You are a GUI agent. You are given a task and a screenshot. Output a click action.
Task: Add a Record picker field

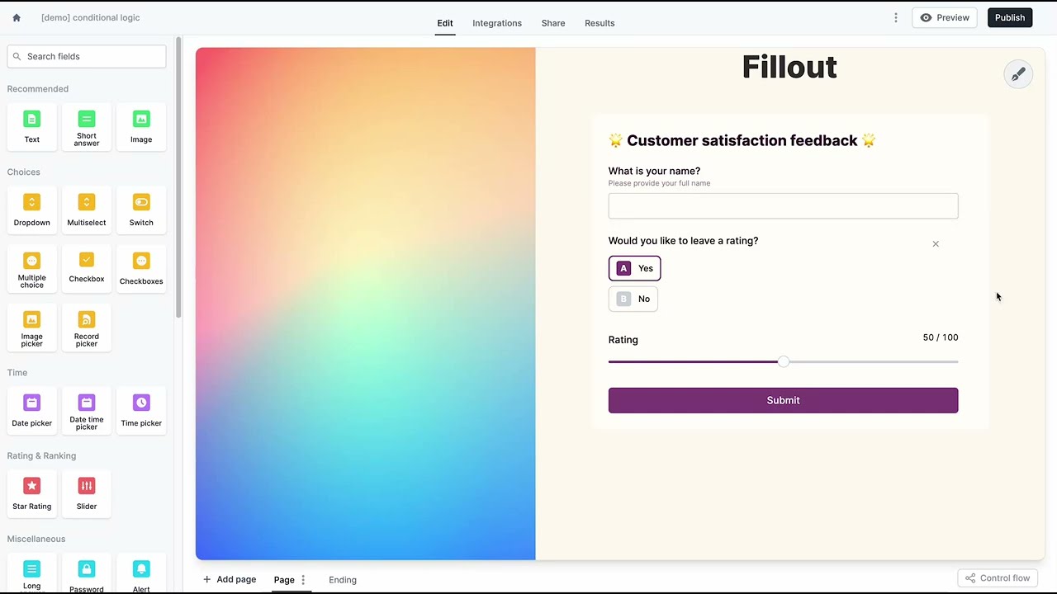(87, 327)
